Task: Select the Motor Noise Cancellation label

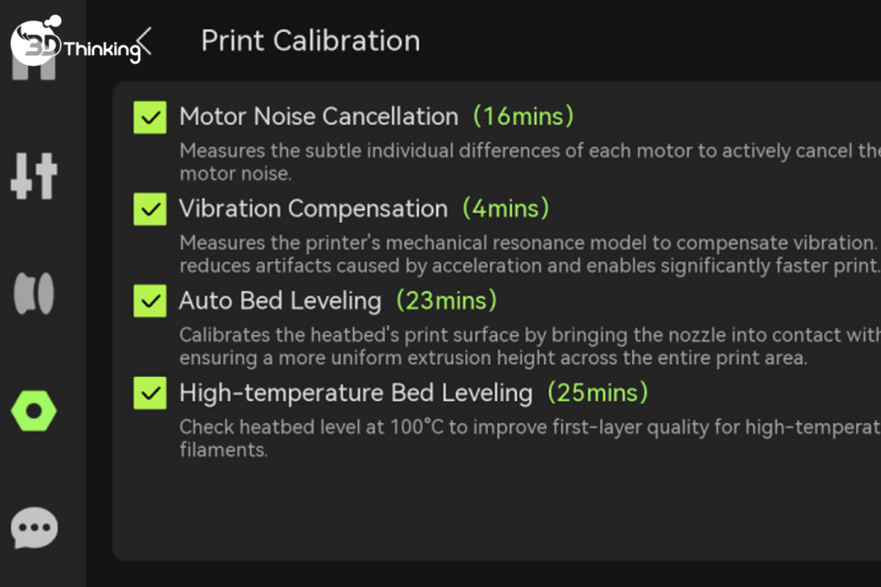Action: pos(319,117)
